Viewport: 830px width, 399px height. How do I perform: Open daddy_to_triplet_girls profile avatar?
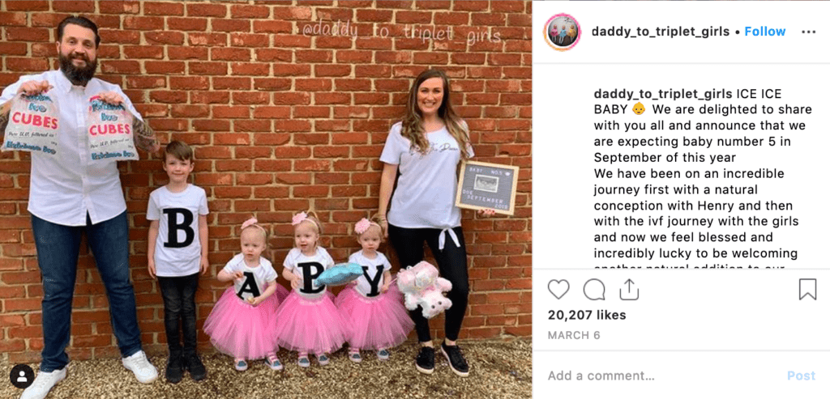pos(562,32)
